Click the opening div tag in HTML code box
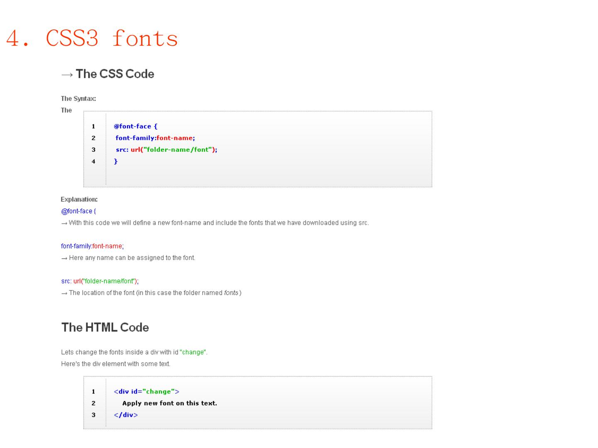Image resolution: width=598 pixels, height=448 pixels. click(146, 392)
